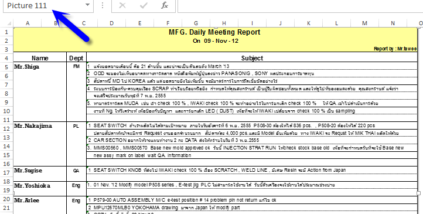Select row 17 header

coord(6,172)
